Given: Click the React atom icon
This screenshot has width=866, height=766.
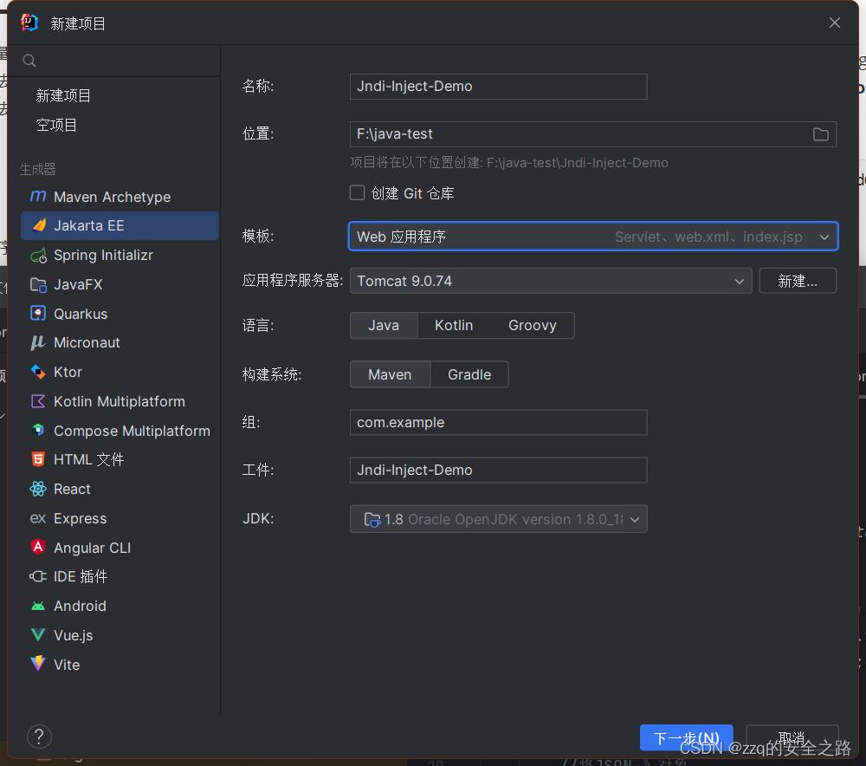Looking at the screenshot, I should point(38,489).
